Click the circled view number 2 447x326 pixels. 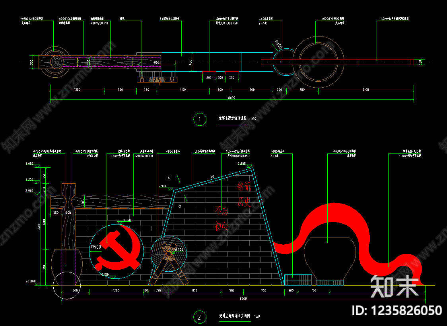click(x=200, y=317)
